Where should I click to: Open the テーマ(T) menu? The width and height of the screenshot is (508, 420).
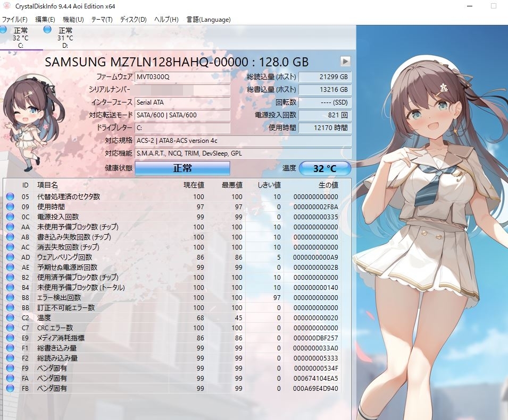[x=102, y=20]
